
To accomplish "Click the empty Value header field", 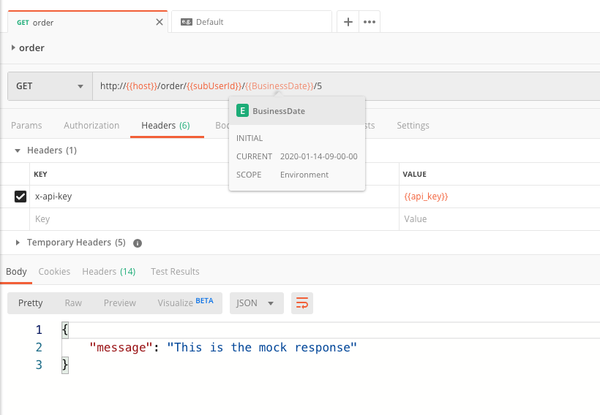I will point(499,219).
